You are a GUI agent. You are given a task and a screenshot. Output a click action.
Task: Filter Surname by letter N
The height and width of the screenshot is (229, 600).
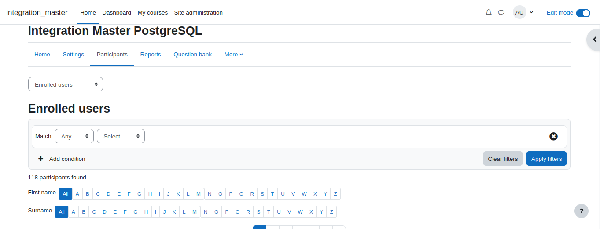pyautogui.click(x=206, y=212)
